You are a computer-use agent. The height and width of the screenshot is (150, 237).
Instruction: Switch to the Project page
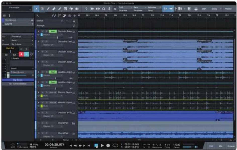pos(228,9)
